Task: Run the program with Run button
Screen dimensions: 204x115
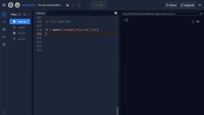Action: (x=99, y=5)
